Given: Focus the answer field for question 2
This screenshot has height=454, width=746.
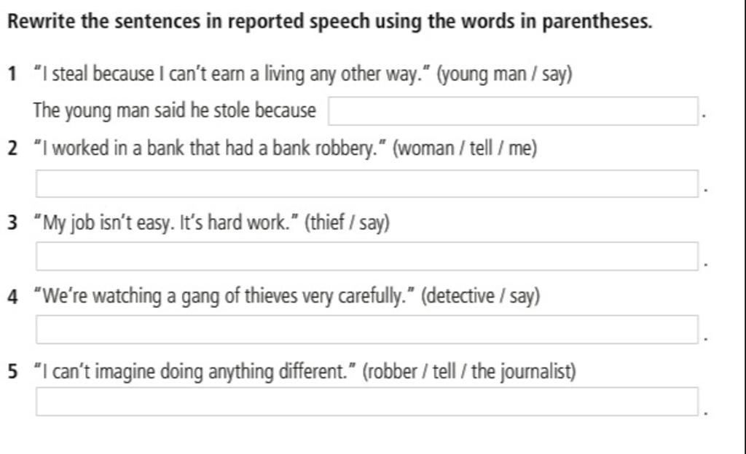Looking at the screenshot, I should tap(367, 184).
